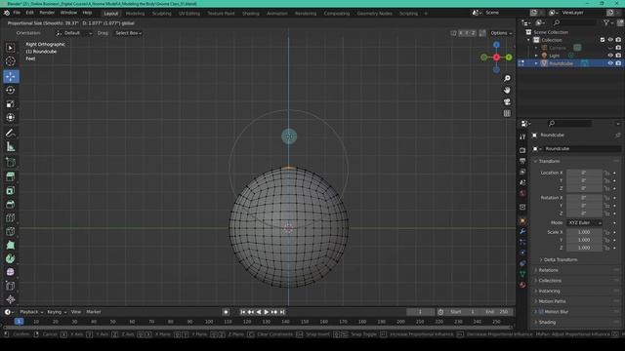This screenshot has height=351, width=625.
Task: Open the Edit menu
Action: [30, 13]
